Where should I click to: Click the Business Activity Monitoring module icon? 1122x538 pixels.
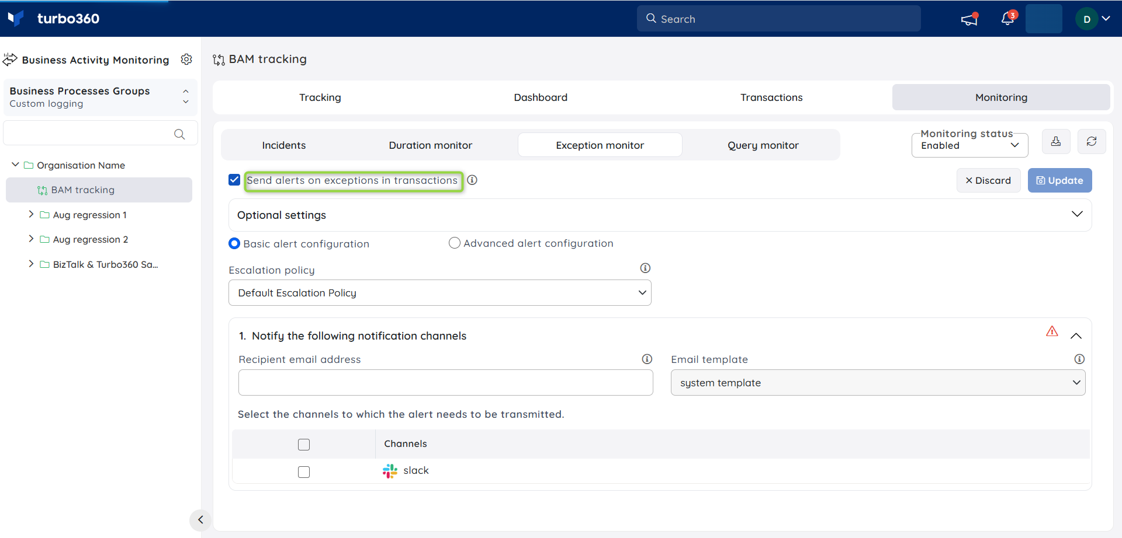pos(10,60)
